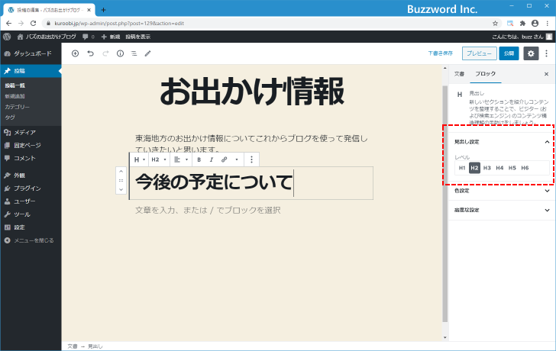Click the block drag handle
Viewport: 556px width, 351px height.
coord(121,180)
